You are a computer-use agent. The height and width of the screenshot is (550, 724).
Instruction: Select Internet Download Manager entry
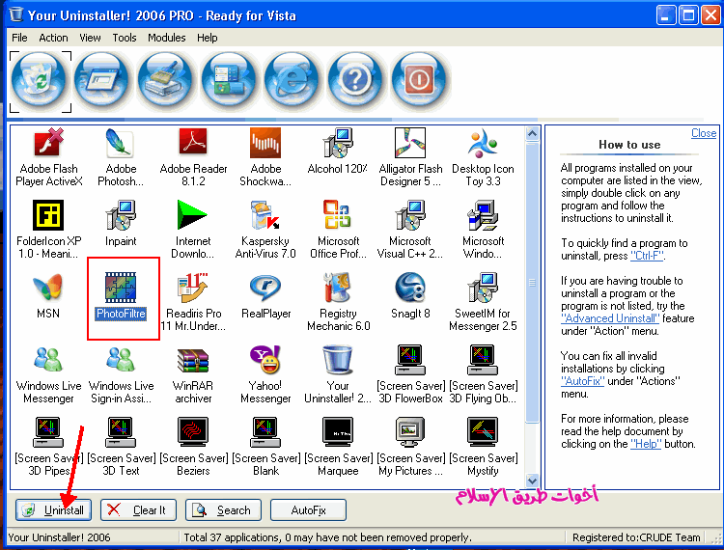(193, 230)
